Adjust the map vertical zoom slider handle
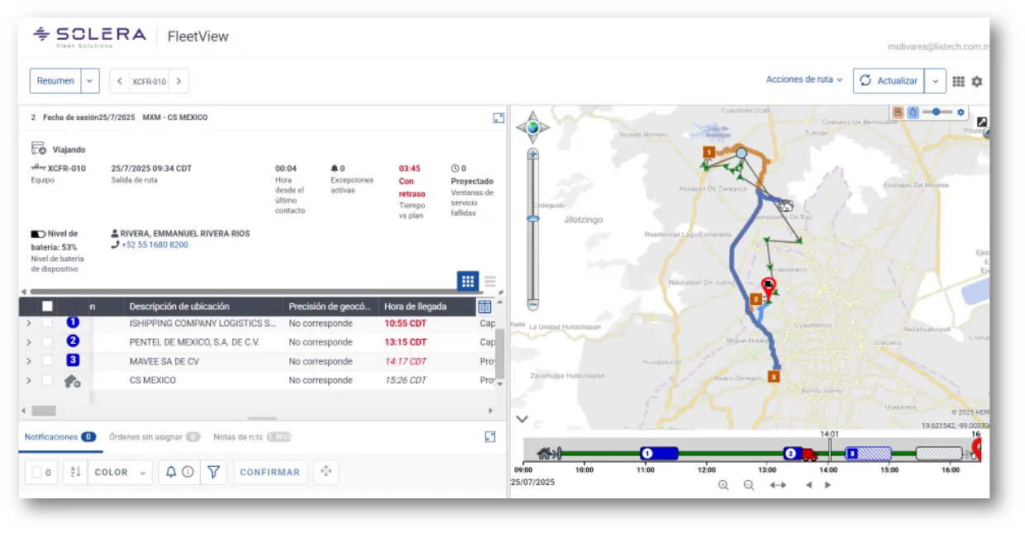This screenshot has height=533, width=1025. (533, 218)
